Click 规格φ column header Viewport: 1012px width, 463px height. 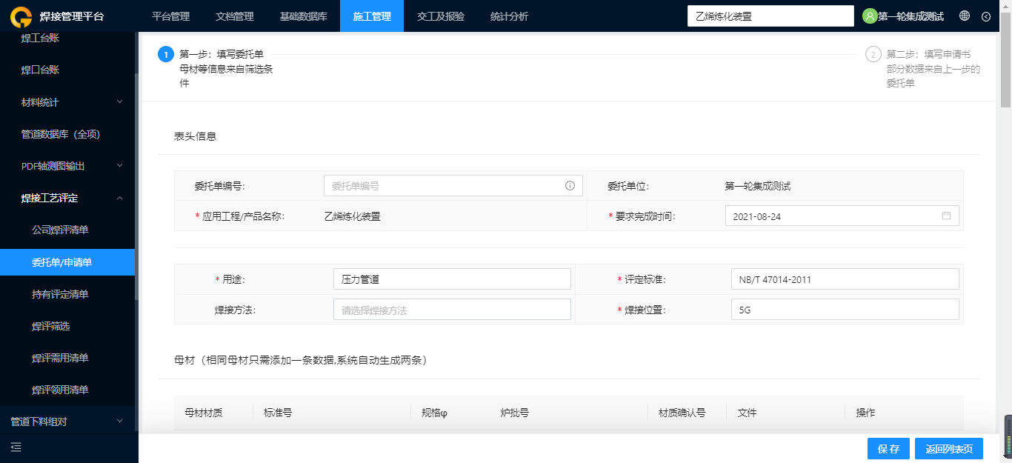tap(435, 413)
